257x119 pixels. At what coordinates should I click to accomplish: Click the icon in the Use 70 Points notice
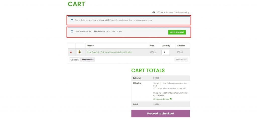pos(72,32)
